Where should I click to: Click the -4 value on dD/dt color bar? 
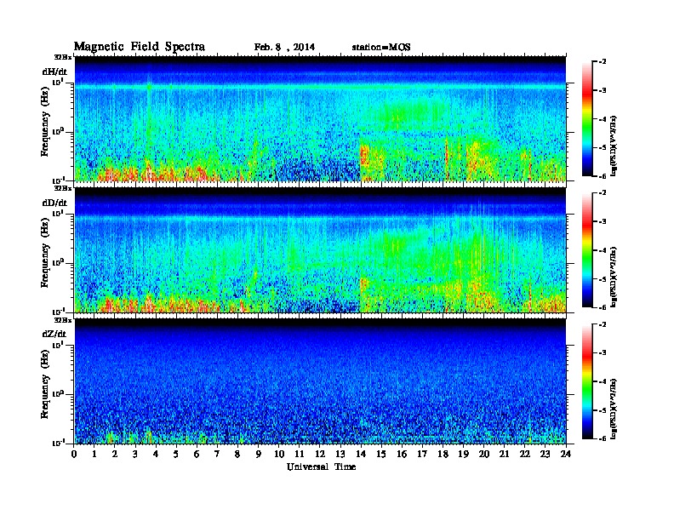603,250
